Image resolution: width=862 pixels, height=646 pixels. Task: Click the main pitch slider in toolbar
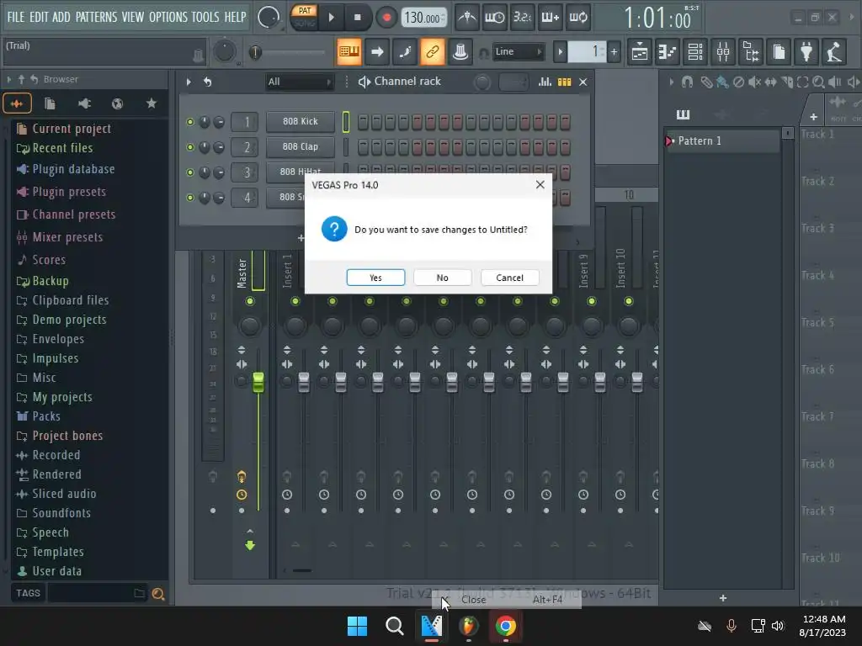point(287,53)
